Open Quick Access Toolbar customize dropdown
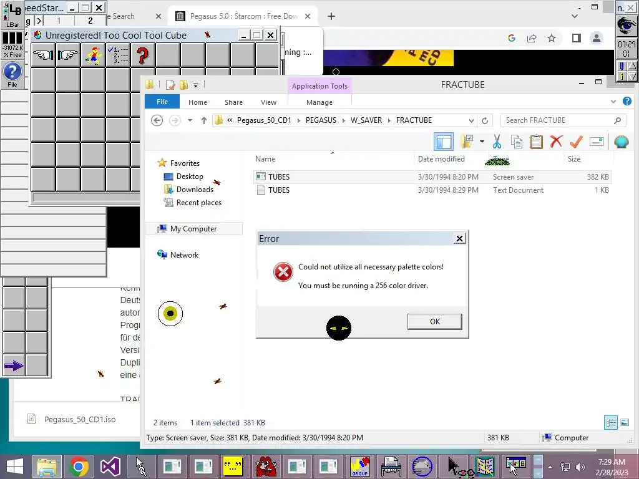This screenshot has height=479, width=639. point(195,85)
